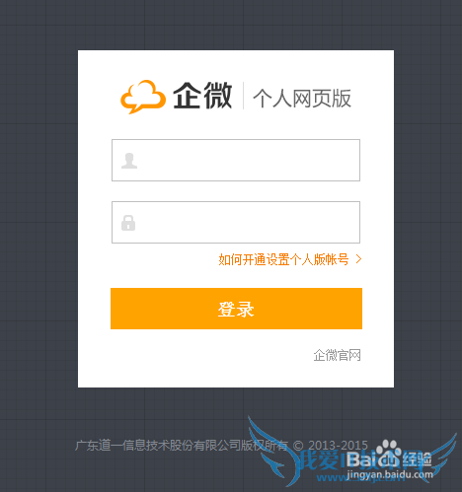Focus the password input field
The width and height of the screenshot is (462, 492).
(236, 222)
